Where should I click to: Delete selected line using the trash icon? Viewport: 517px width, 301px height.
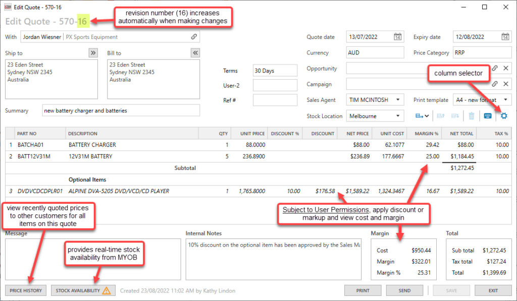472,116
